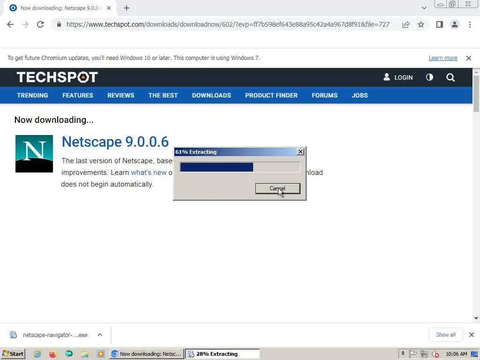Viewport: 480px width, 360px height.
Task: Click the scrollbar down arrow
Action: [x=476, y=318]
